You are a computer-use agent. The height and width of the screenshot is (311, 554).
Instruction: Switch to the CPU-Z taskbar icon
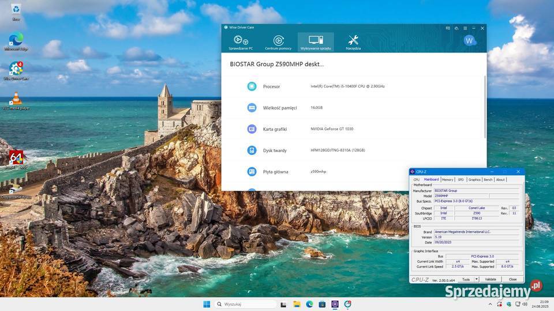(335, 304)
